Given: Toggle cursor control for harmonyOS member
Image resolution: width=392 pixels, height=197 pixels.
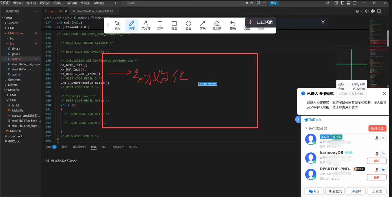Looking at the screenshot, I should tap(383, 154).
